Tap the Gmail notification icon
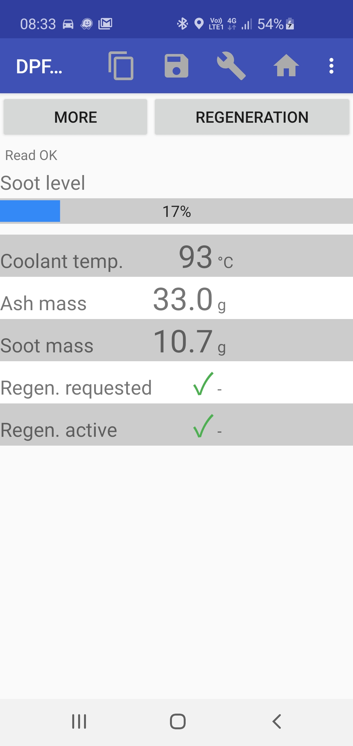This screenshot has width=353, height=746. [x=105, y=24]
